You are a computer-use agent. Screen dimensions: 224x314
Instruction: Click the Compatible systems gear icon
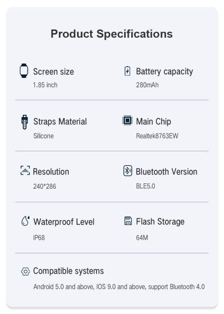click(26, 272)
